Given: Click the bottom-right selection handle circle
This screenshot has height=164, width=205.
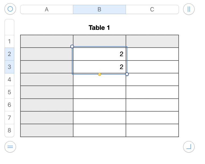Looking at the screenshot, I should 127,74.
